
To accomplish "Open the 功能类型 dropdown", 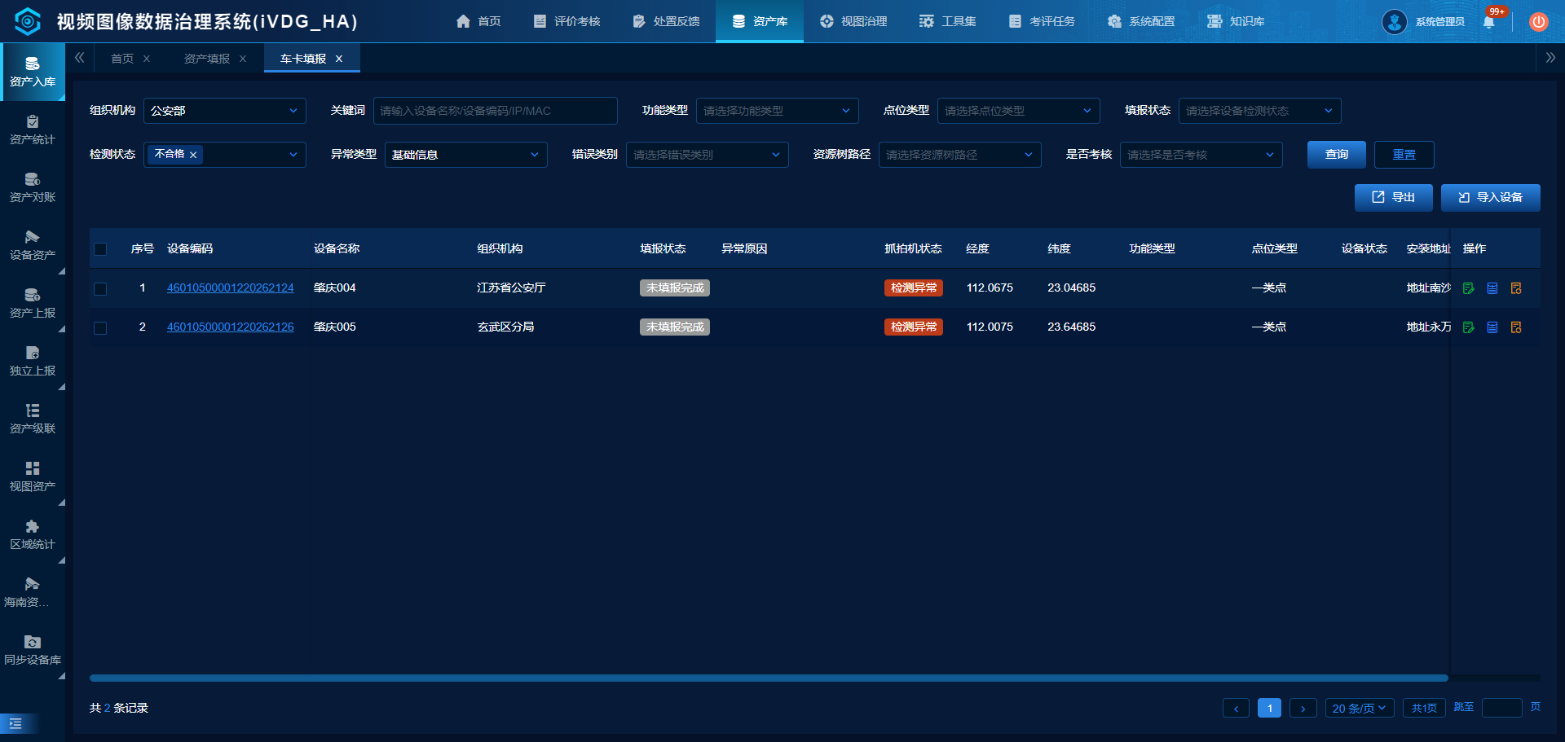I will click(x=778, y=111).
